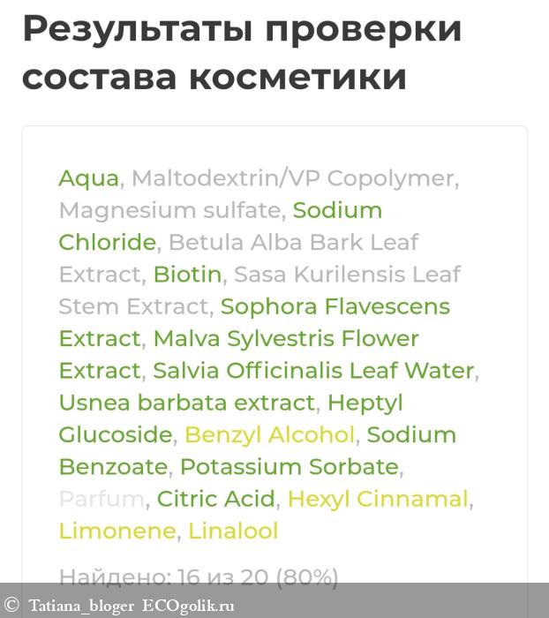Open the Citric Acid ingredient

pyautogui.click(x=216, y=499)
